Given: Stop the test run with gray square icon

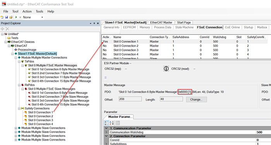Looking at the screenshot, I should pyautogui.click(x=20, y=17).
